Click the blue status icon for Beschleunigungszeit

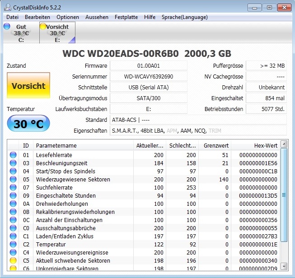(13, 163)
